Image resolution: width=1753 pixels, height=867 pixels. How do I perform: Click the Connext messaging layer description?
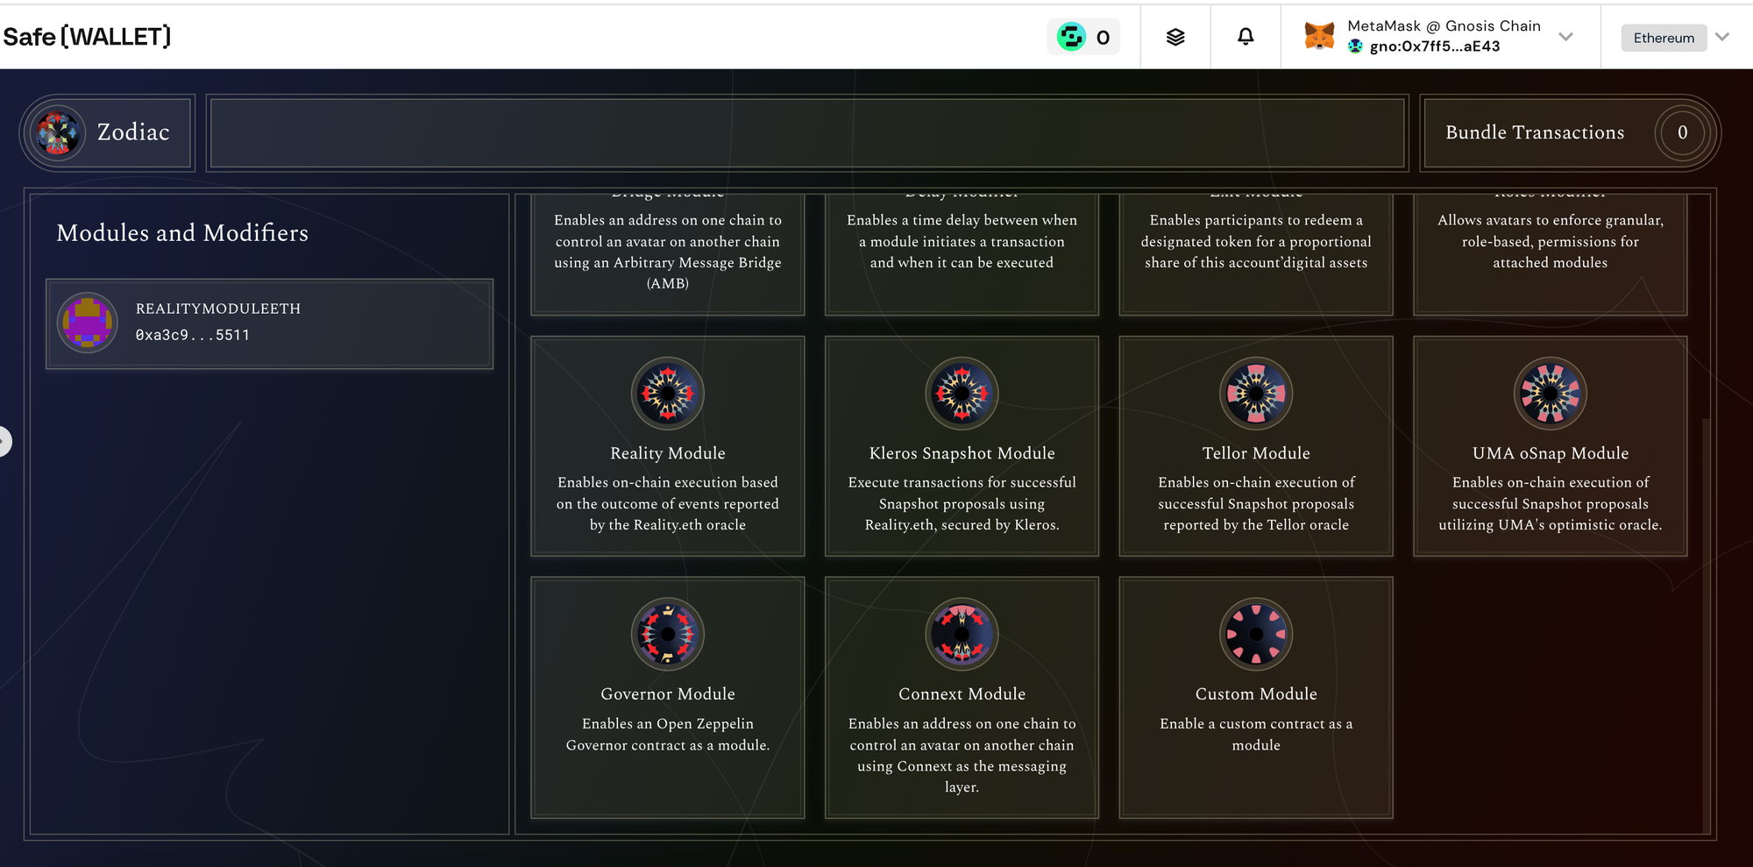(962, 755)
